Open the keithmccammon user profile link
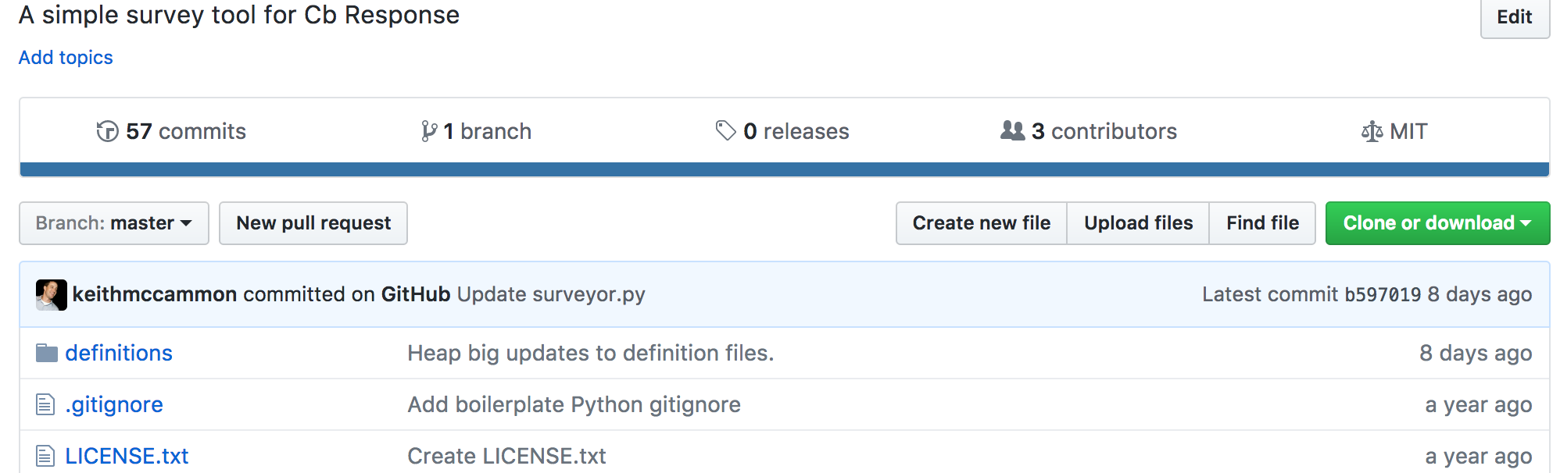Screen dimensions: 1560x473 coord(155,294)
